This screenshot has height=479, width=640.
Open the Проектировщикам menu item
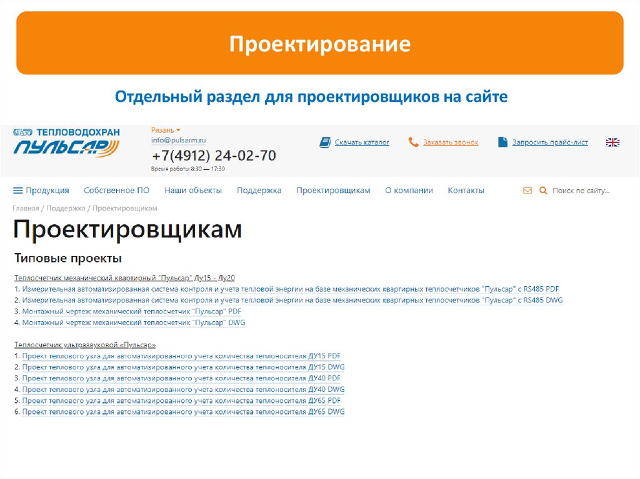(333, 190)
